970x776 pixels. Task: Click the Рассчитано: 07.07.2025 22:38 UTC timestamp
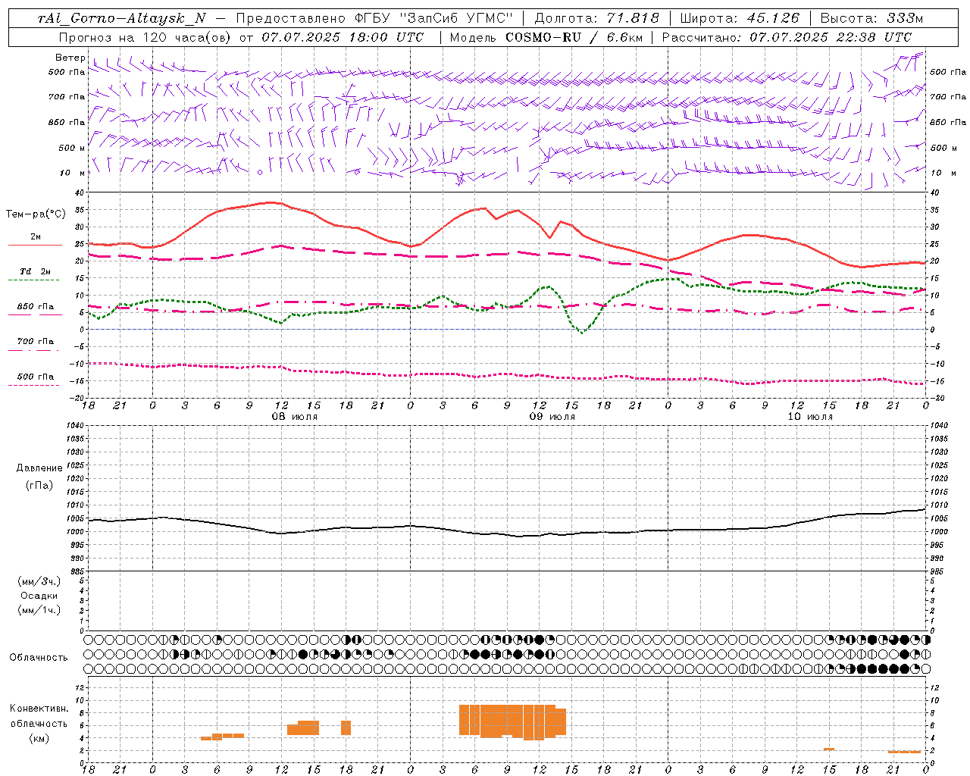click(x=787, y=37)
